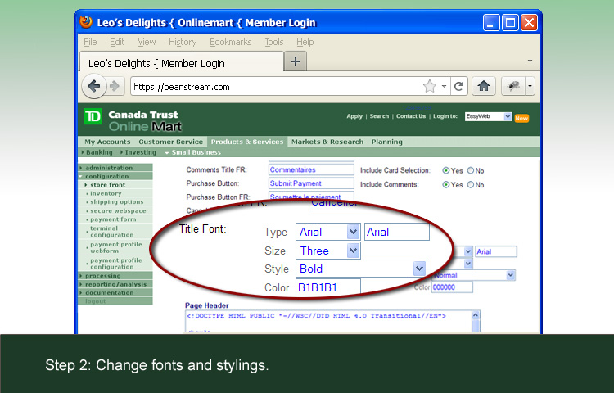Select No for Include Card Selection
Image resolution: width=614 pixels, height=393 pixels.
click(470, 170)
